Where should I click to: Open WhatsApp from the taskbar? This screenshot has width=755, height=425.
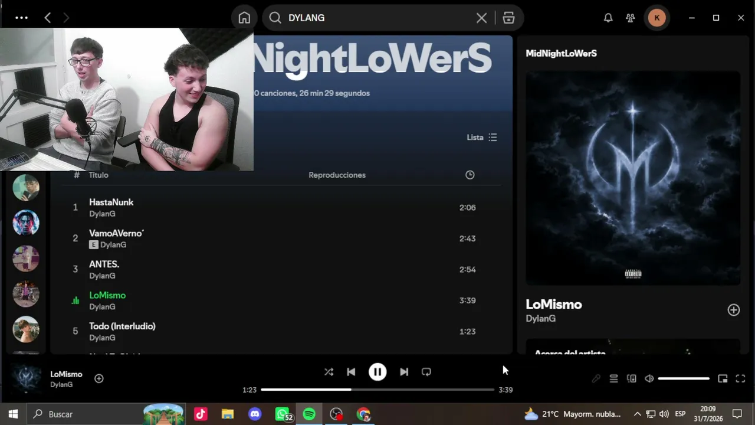[x=283, y=414]
